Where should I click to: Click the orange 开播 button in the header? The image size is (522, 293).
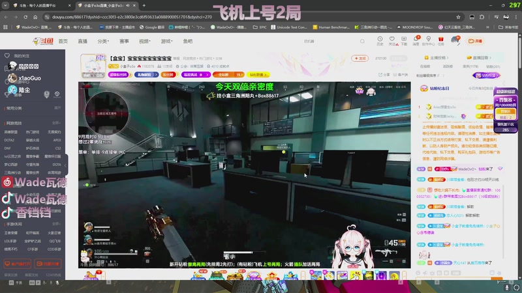click(x=475, y=41)
